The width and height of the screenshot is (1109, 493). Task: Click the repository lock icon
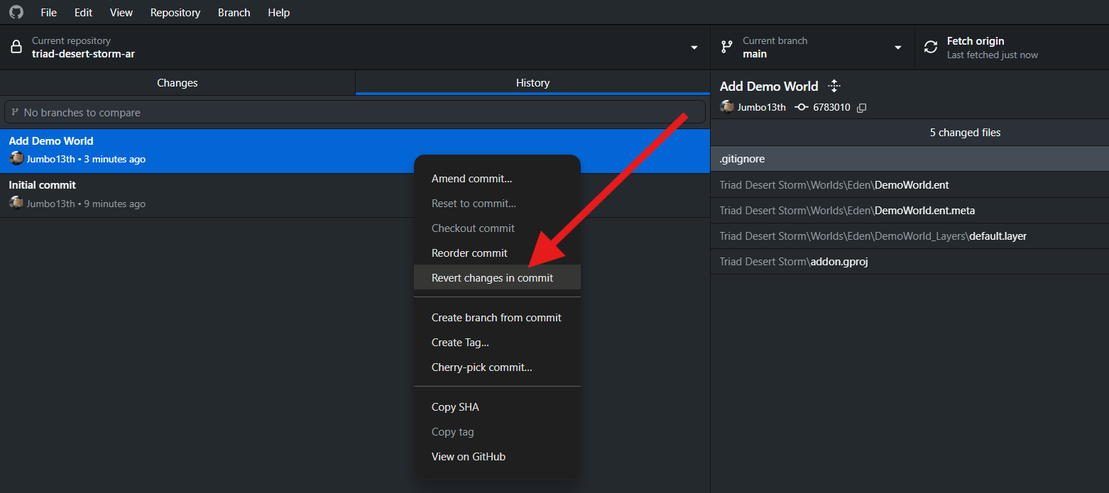point(16,48)
